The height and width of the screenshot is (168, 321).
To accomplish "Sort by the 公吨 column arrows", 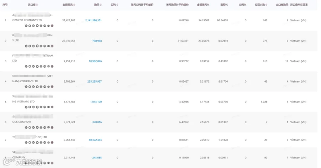I will tap(117, 5).
